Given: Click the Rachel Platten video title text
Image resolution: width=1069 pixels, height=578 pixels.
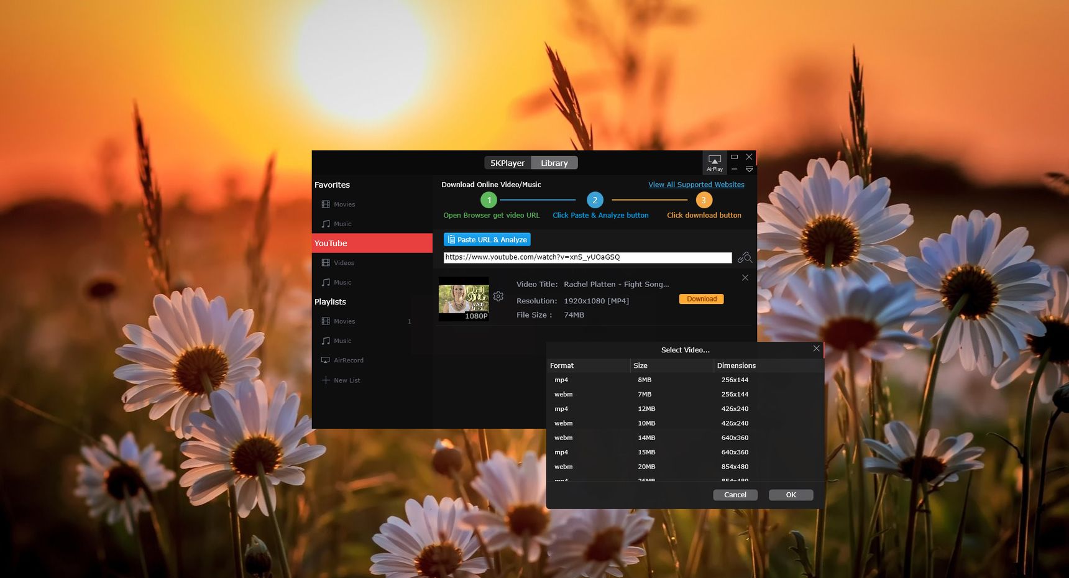Looking at the screenshot, I should coord(616,284).
